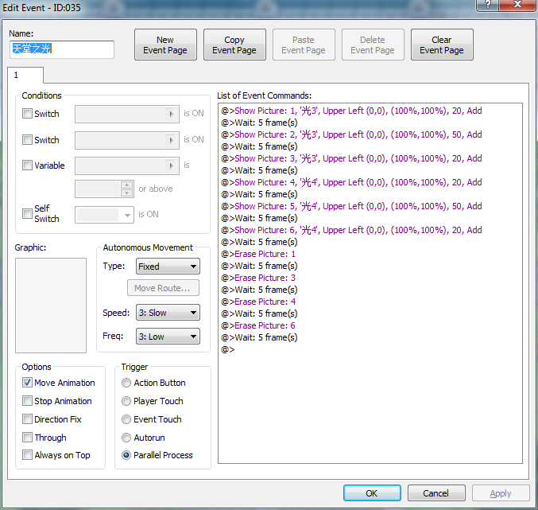Viewport: 538px width, 510px height.
Task: Select the Show Picture: 6 command line
Action: click(352, 230)
